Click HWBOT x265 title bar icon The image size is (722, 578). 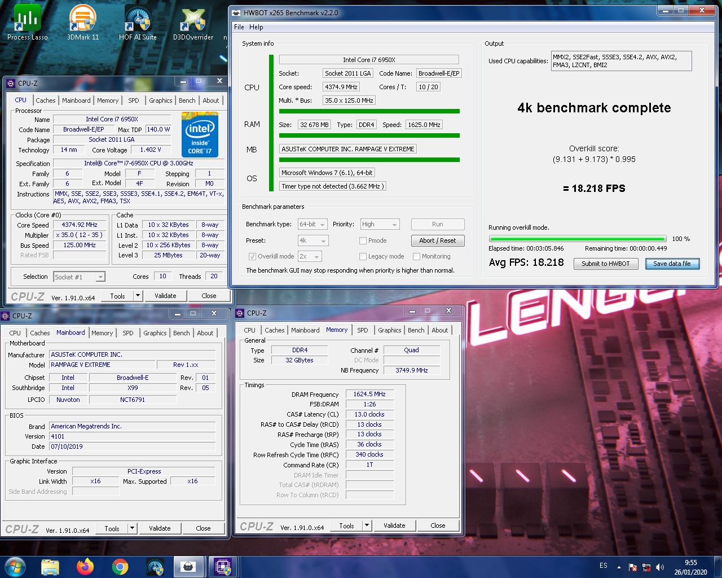point(236,12)
